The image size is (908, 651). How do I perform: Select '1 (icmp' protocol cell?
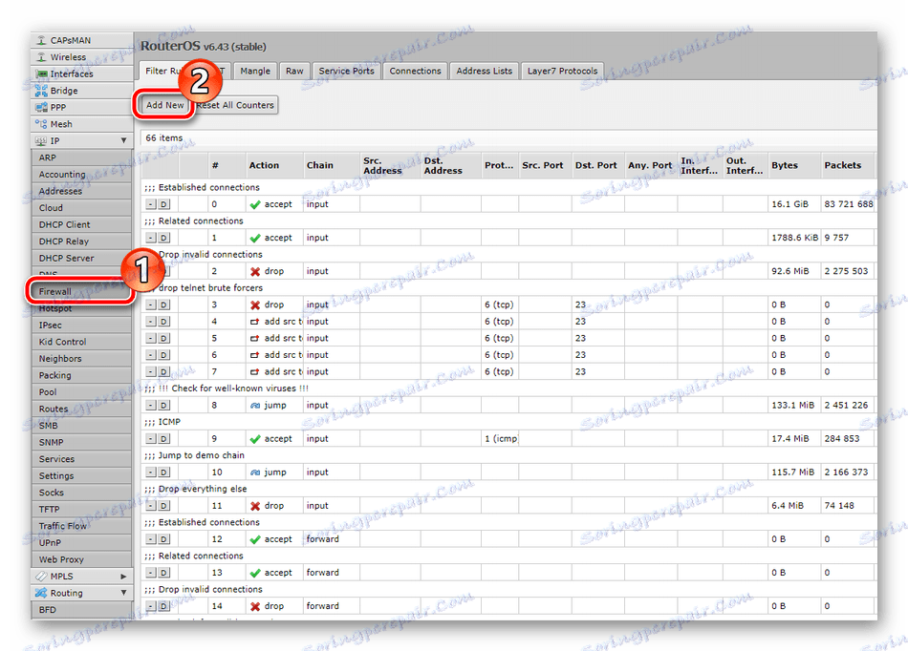tap(500, 439)
